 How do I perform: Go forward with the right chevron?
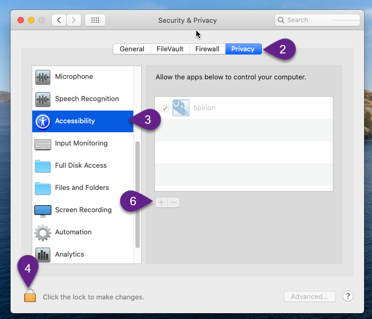click(x=74, y=20)
